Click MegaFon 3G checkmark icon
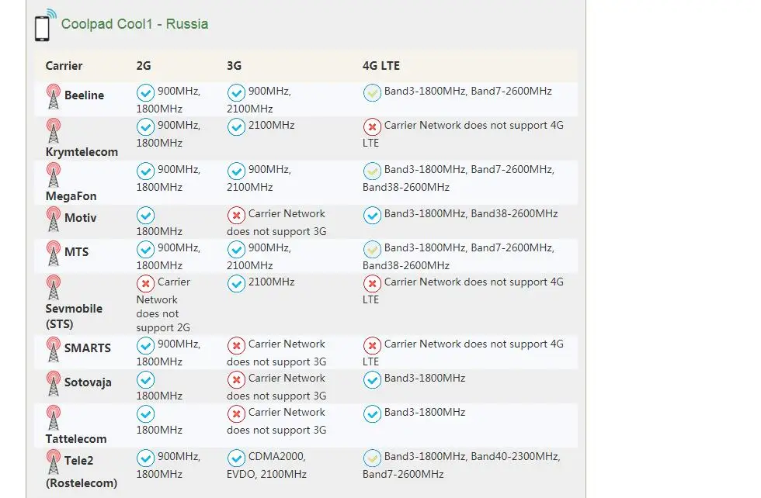This screenshot has height=498, width=761. click(x=236, y=171)
